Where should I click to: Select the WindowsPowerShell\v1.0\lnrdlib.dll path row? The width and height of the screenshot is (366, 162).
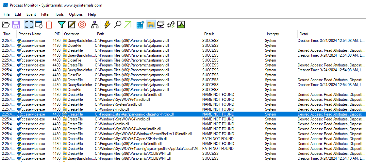coord(183,134)
